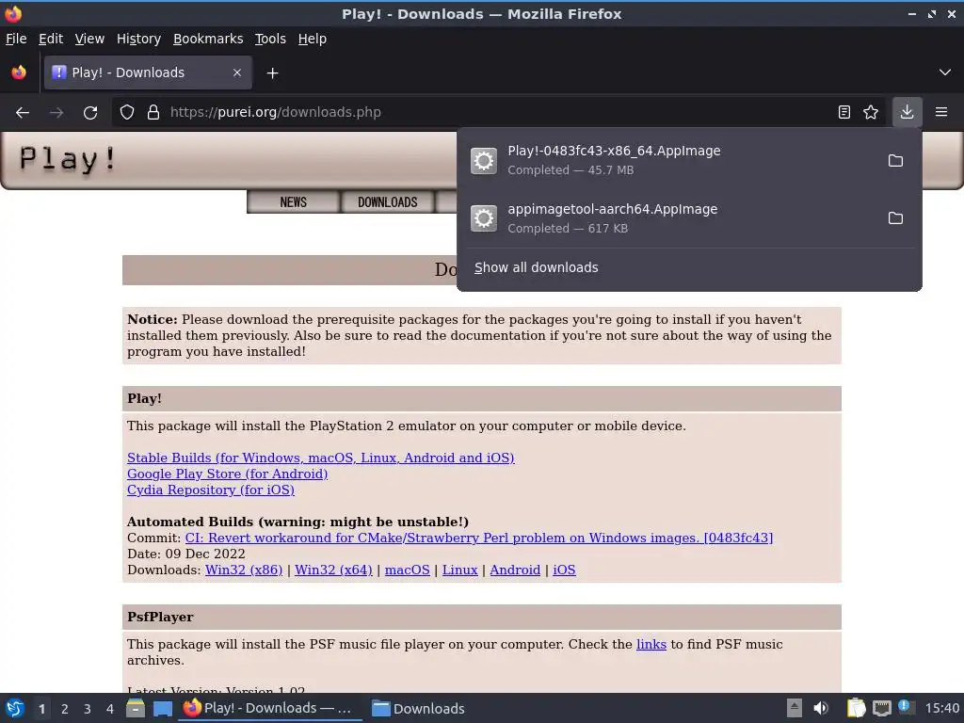The height and width of the screenshot is (723, 964).
Task: Reload the current page
Action: point(90,112)
